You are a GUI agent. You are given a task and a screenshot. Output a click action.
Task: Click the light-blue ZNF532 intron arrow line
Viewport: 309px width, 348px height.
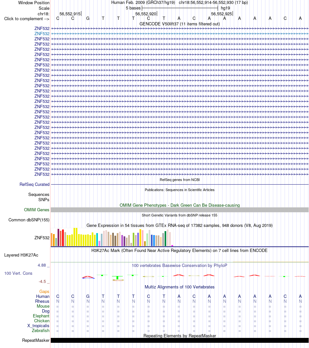point(180,34)
